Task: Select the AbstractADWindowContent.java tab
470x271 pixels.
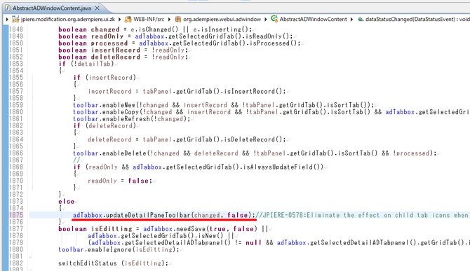Action: tap(51, 8)
